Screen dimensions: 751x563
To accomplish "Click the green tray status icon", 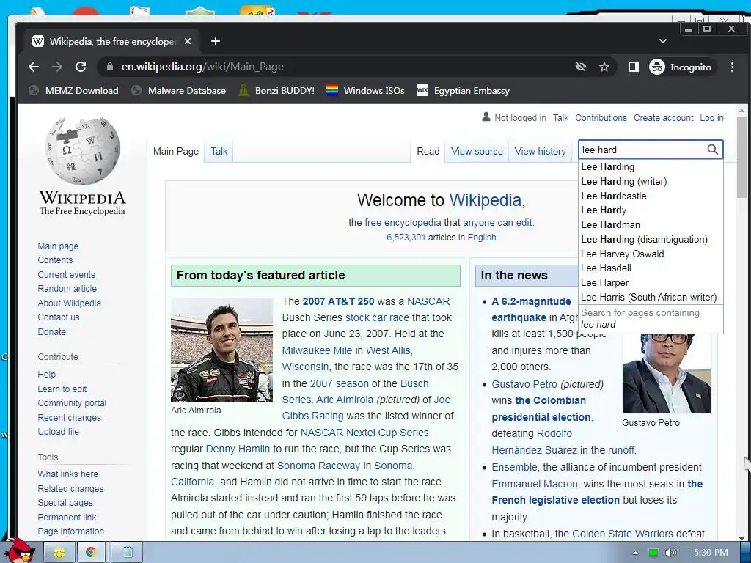I will coord(653,553).
